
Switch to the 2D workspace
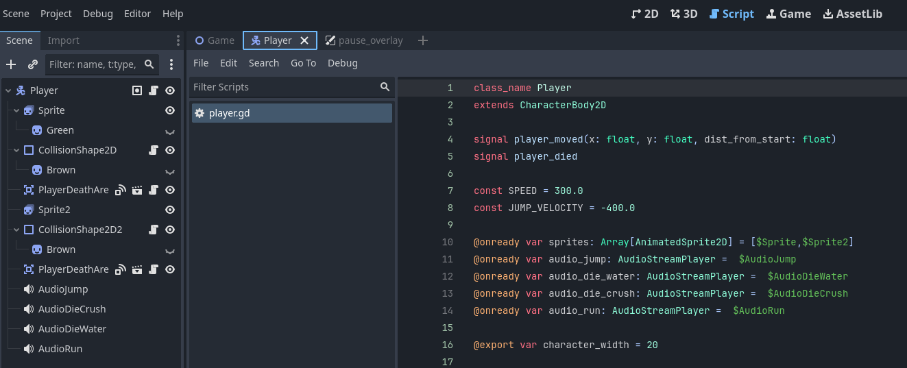pos(645,14)
